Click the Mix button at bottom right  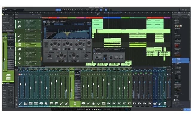coord(185,110)
